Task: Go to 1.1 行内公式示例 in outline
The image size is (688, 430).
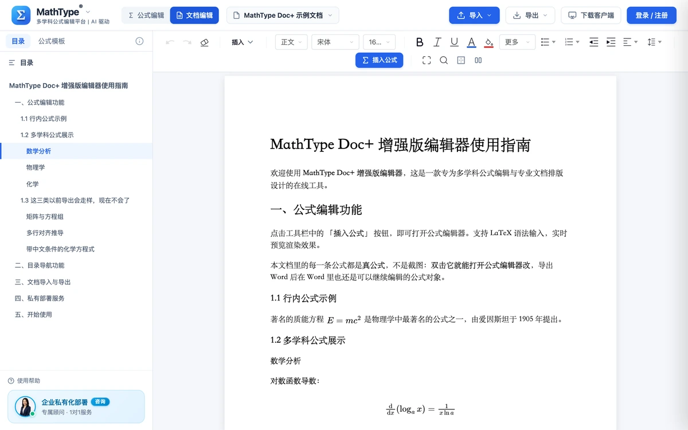Action: coord(44,119)
